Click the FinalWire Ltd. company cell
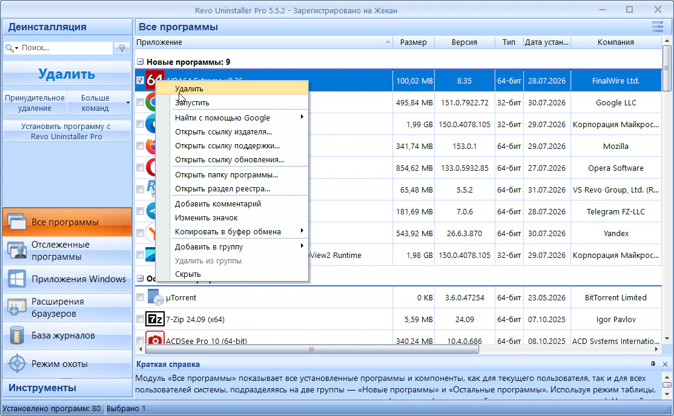This screenshot has height=416, width=674. pyautogui.click(x=615, y=81)
